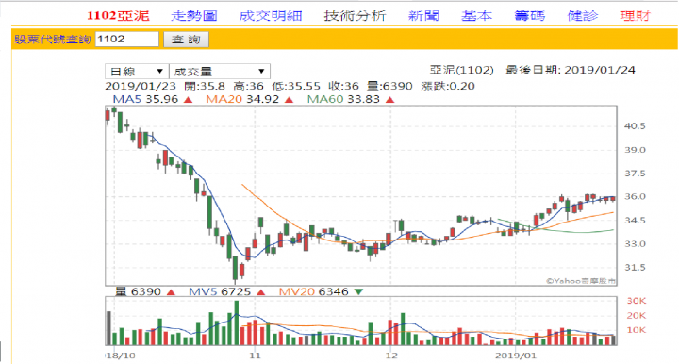Image resolution: width=679 pixels, height=364 pixels.
Task: Click the 2019/01 axis marker
Action: tap(516, 356)
